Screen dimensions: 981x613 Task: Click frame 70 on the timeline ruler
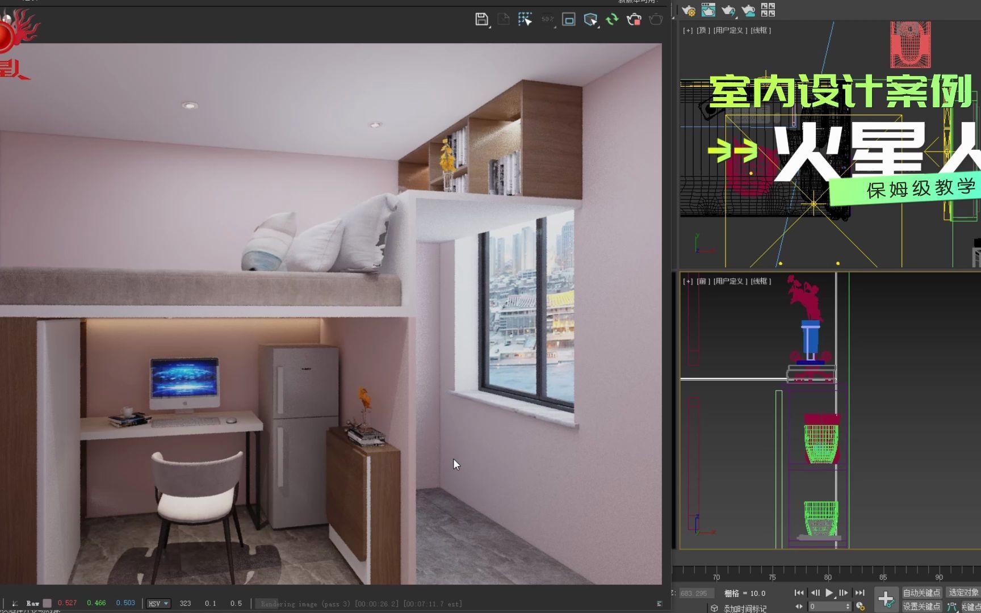point(716,577)
